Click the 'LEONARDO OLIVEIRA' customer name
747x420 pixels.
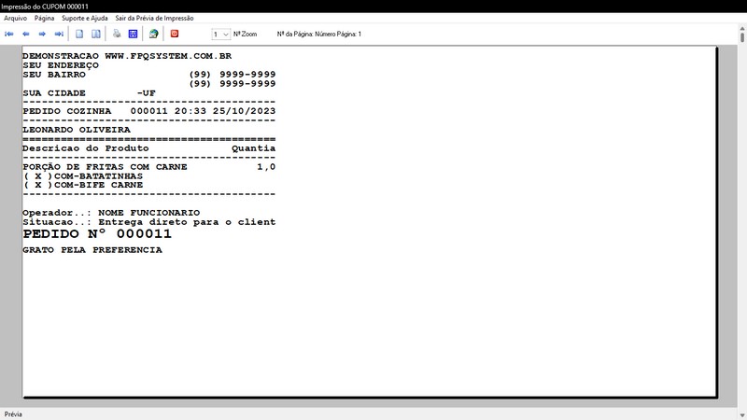coord(77,130)
